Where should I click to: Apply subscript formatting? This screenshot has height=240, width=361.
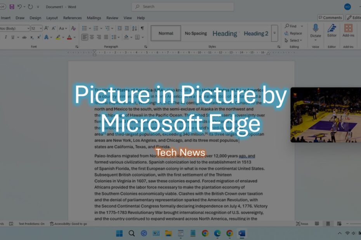32,37
